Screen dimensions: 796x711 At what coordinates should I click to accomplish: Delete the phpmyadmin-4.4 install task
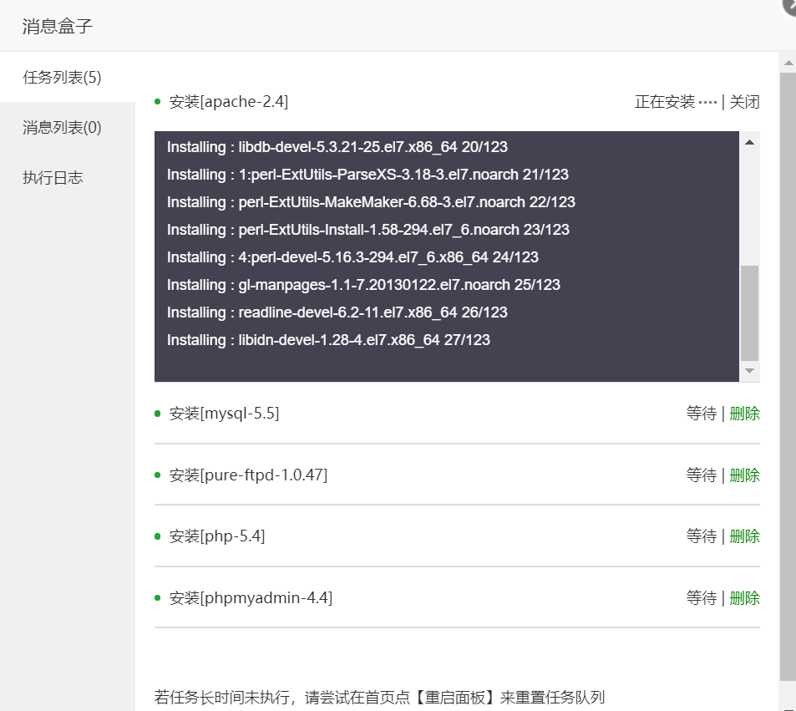[744, 597]
